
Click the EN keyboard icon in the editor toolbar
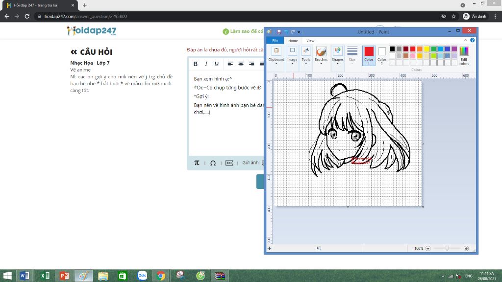click(229, 163)
